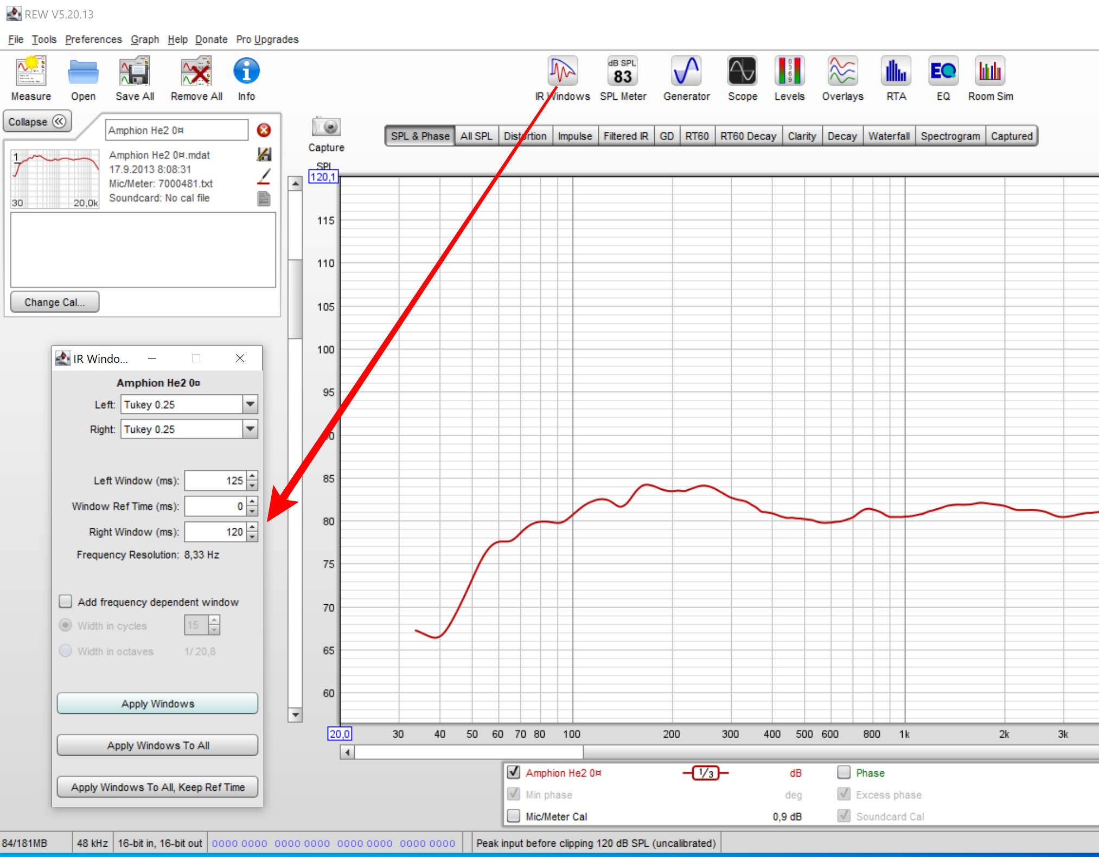Click the measurement notes text area
1099x857 pixels.
pyautogui.click(x=143, y=250)
